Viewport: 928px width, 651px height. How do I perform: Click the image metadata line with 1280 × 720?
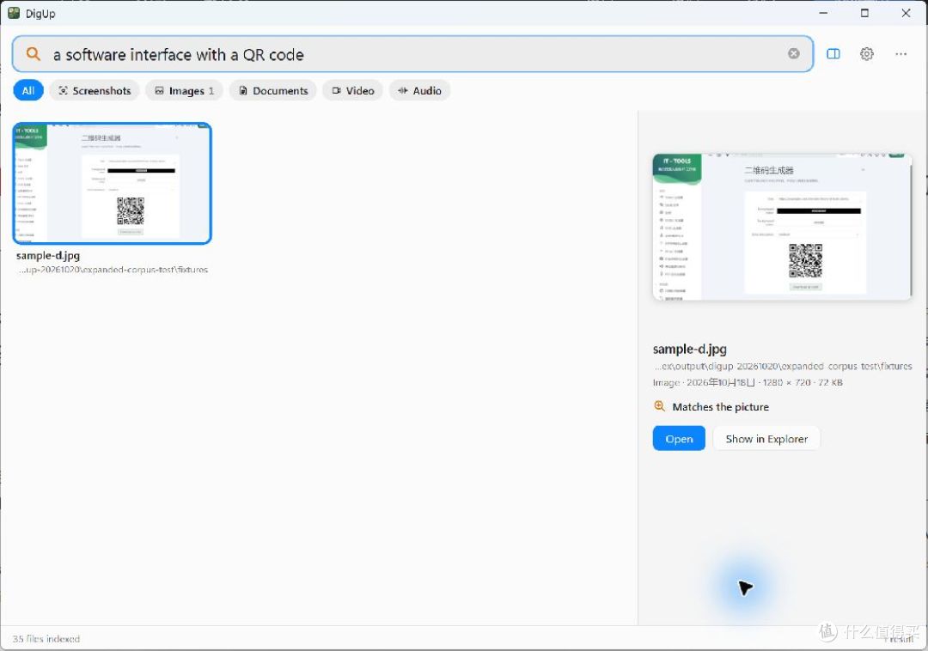click(x=748, y=382)
